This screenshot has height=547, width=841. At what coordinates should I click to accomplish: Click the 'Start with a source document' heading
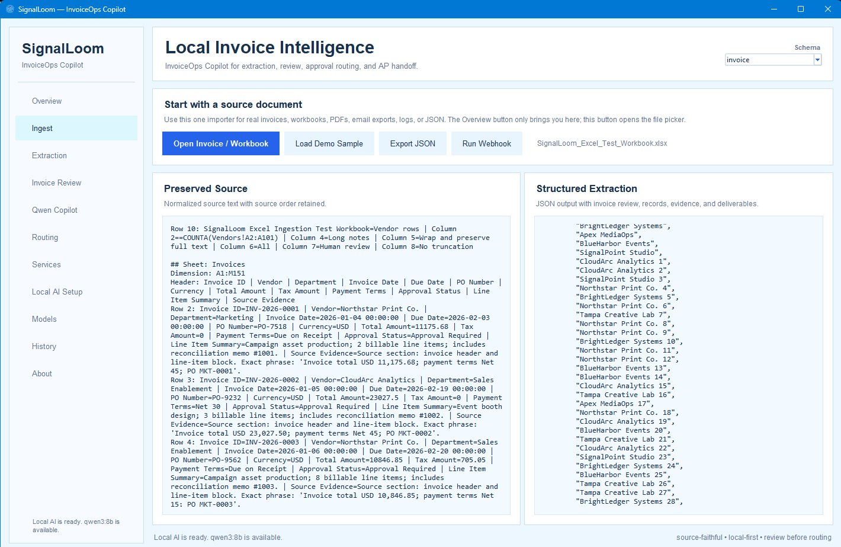click(233, 104)
